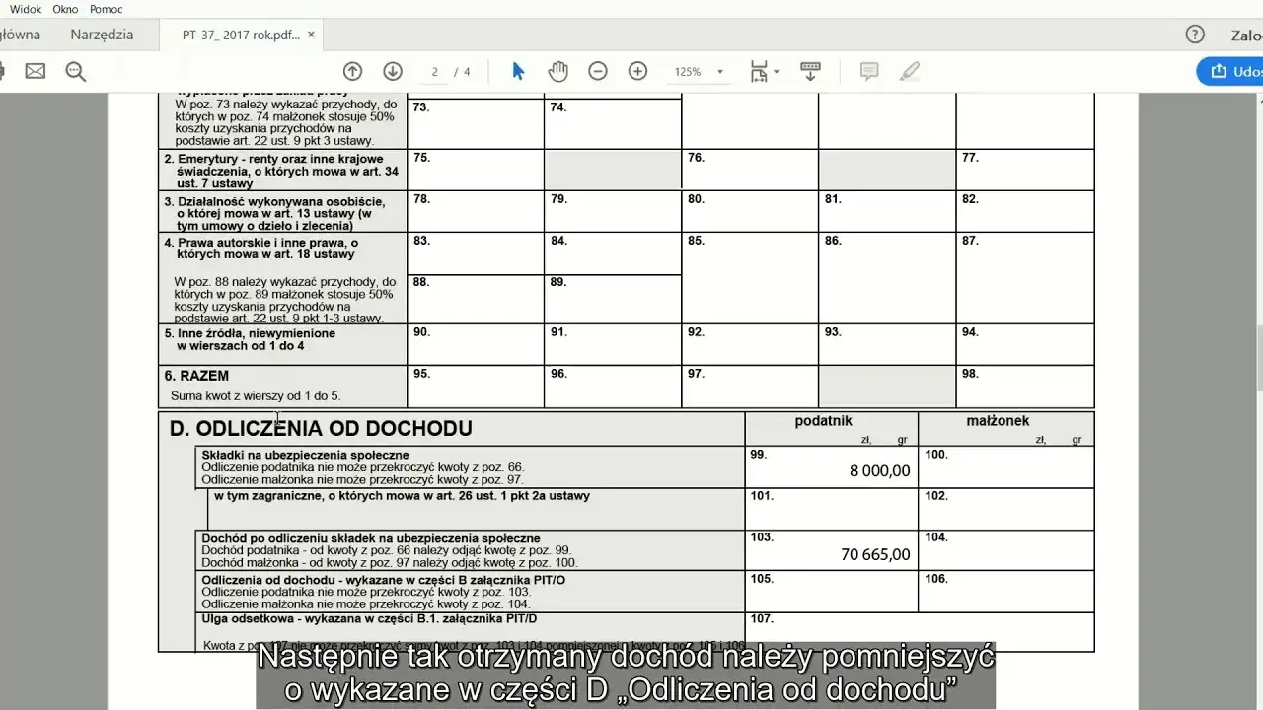Click the previous page up-arrow icon
1263x710 pixels.
pos(352,70)
